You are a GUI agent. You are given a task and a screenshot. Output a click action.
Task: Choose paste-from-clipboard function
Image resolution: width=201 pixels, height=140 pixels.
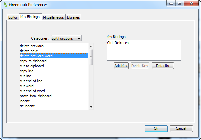[x=54, y=96]
